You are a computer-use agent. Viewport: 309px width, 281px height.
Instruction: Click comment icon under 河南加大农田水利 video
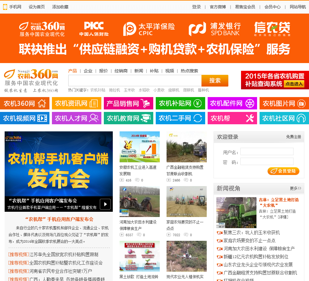pos(139,235)
